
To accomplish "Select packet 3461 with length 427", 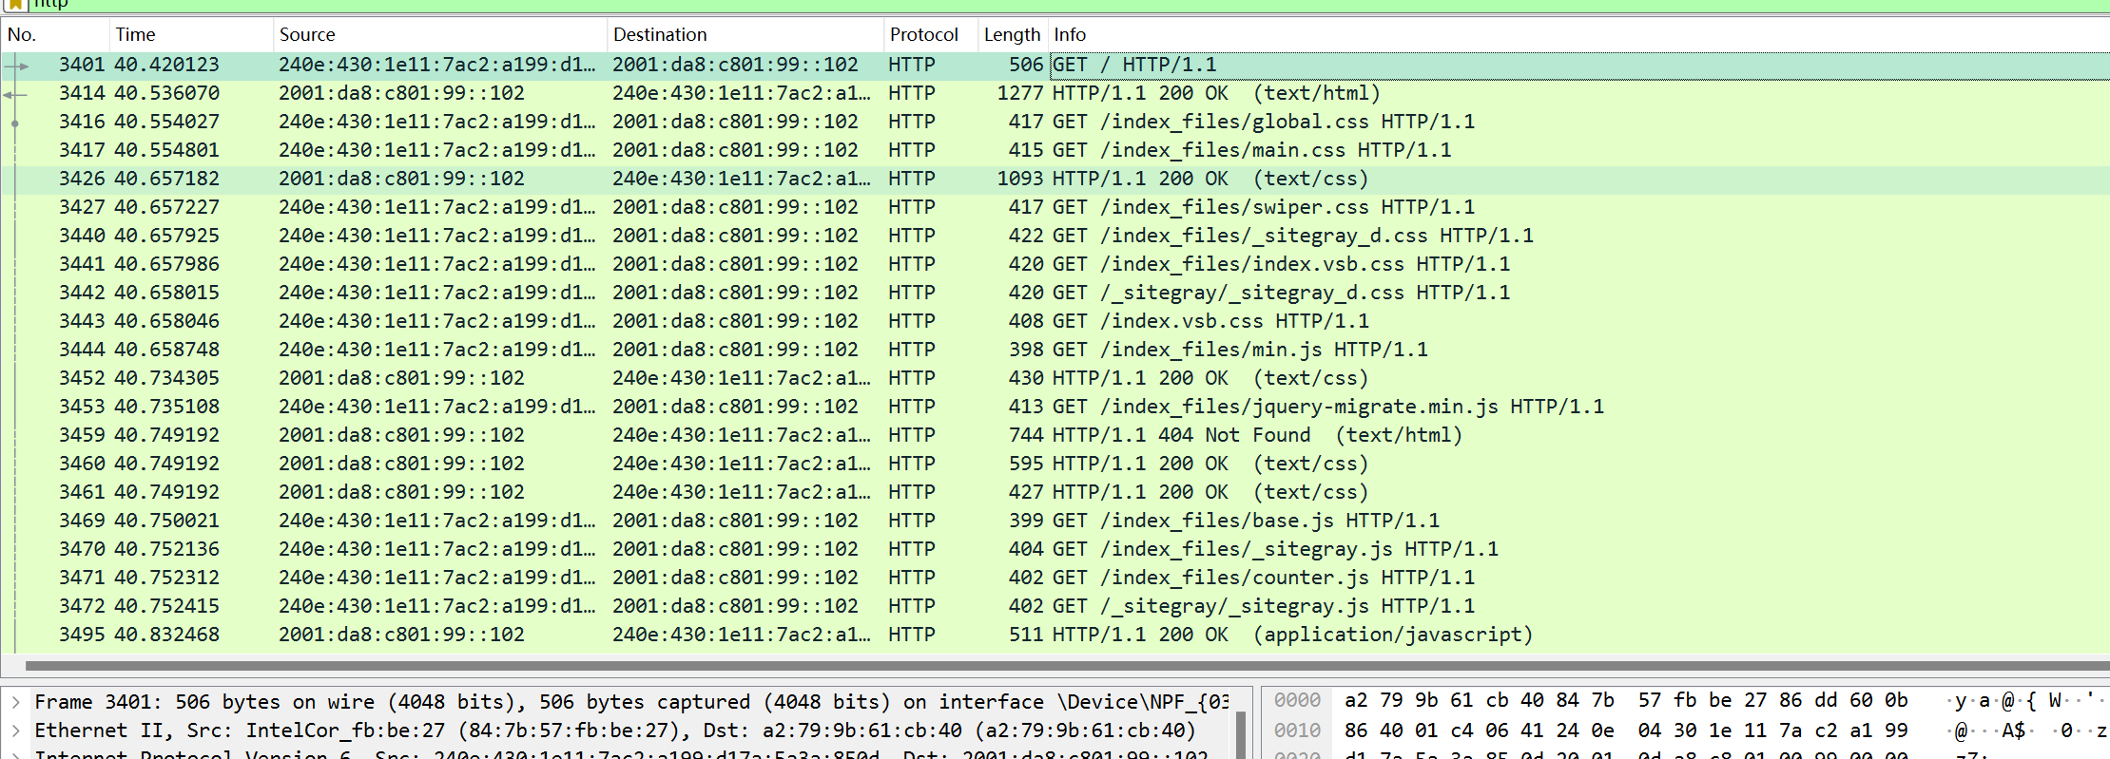I will tap(1055, 492).
